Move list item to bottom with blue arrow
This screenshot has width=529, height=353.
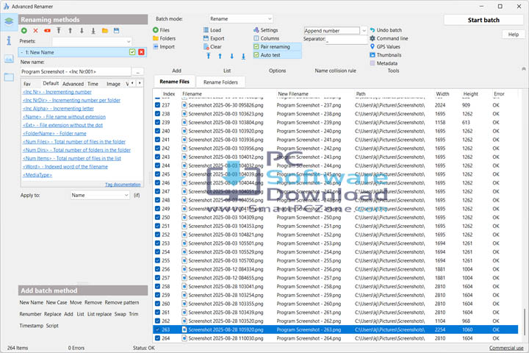[x=243, y=56]
